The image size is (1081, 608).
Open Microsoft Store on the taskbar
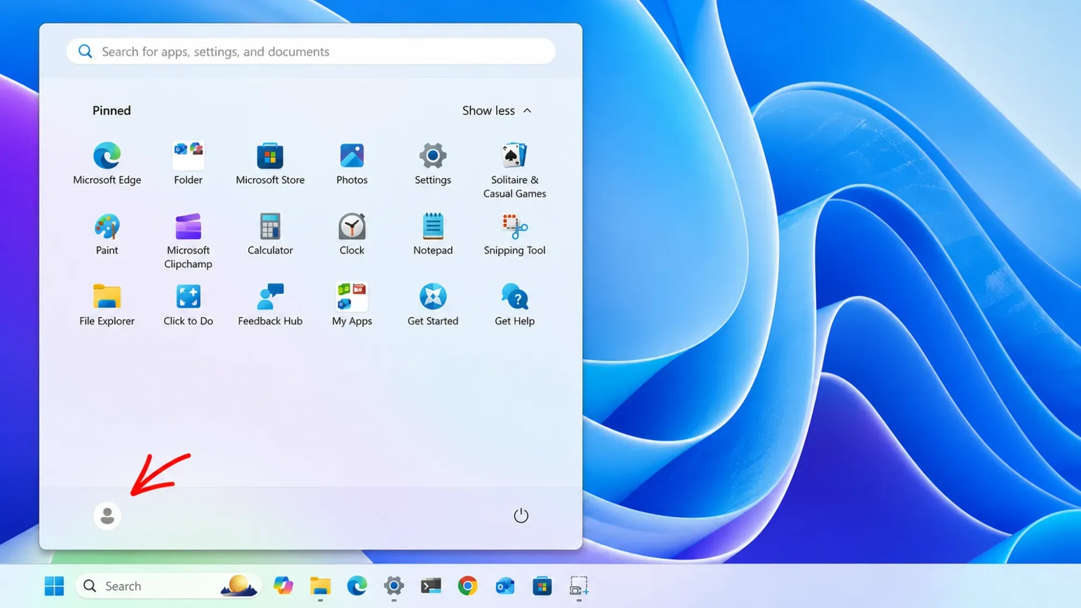pos(542,586)
